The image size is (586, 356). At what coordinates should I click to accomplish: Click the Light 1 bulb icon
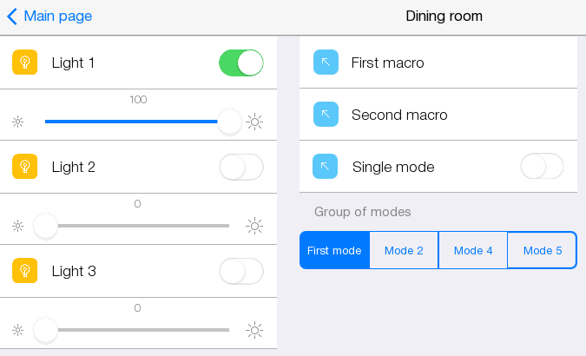[x=25, y=63]
